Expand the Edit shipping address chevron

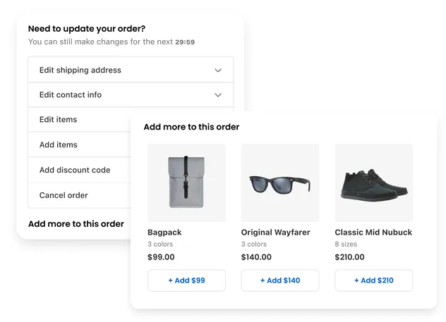(218, 70)
